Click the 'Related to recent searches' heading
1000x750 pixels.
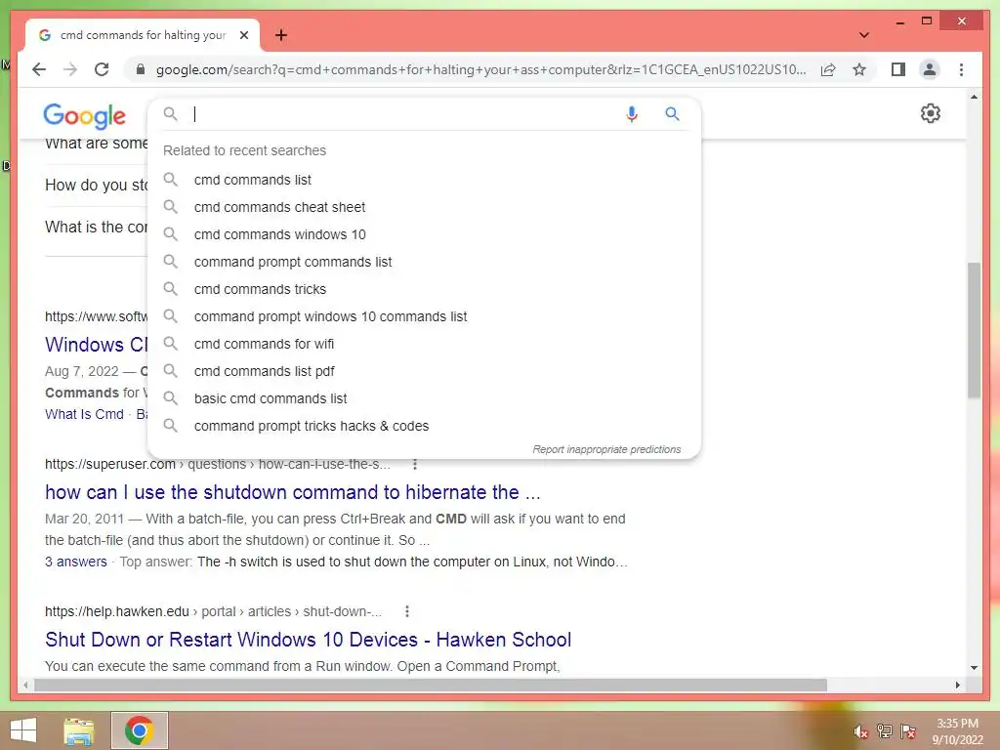tap(244, 150)
